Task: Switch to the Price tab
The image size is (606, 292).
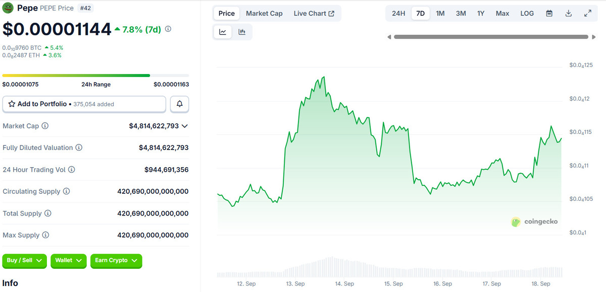Action: tap(227, 14)
